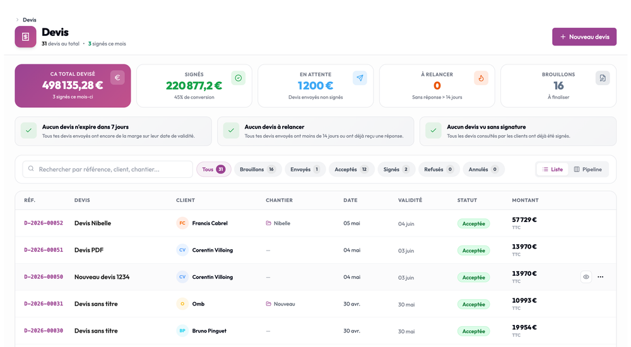The width and height of the screenshot is (631, 347).
Task: Click client name Bruno Pinguet
Action: pyautogui.click(x=209, y=331)
